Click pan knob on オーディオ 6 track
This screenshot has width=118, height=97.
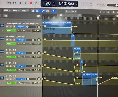point(39,79)
